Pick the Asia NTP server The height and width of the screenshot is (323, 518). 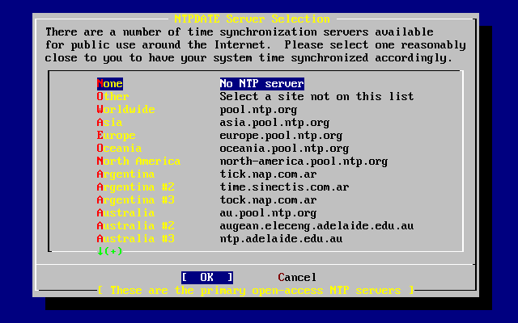[109, 123]
